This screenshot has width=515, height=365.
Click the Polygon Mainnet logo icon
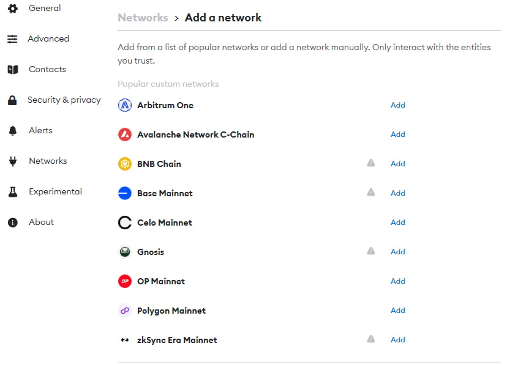(x=125, y=311)
